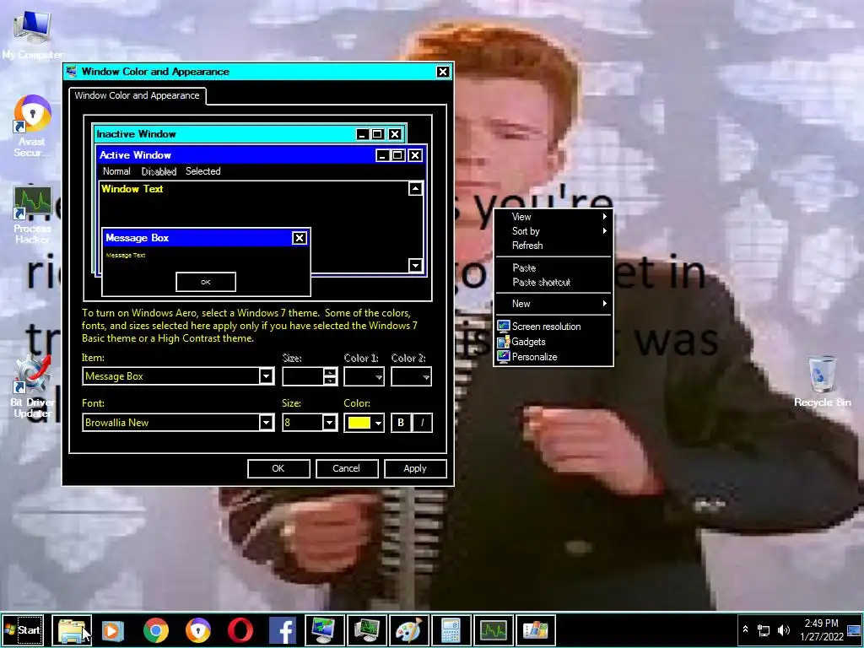Open File Explorer from the taskbar
864x648 pixels.
[x=72, y=629]
